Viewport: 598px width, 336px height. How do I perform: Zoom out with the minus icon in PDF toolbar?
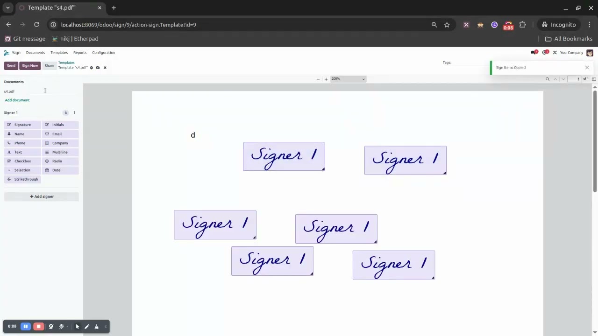(318, 79)
